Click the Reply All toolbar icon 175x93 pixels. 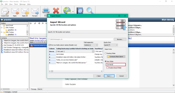pyautogui.click(x=25, y=12)
